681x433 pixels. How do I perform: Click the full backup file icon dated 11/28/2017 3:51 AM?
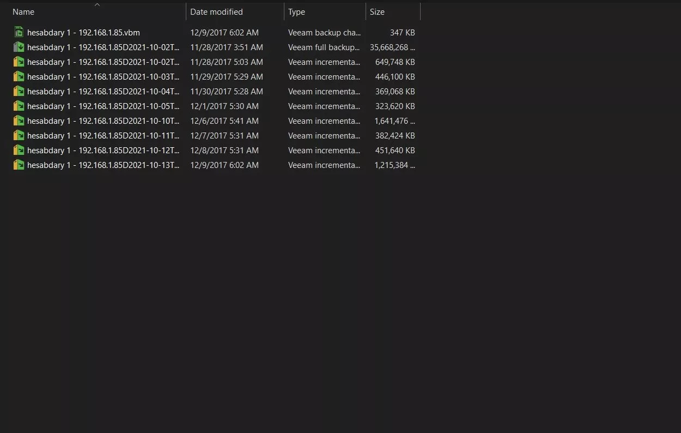(x=19, y=47)
